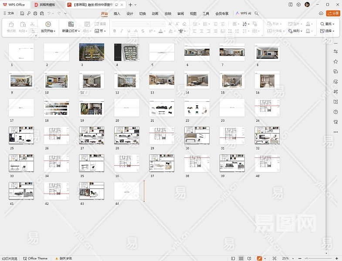Expand the 25% zoom level dropdown

[287, 258]
